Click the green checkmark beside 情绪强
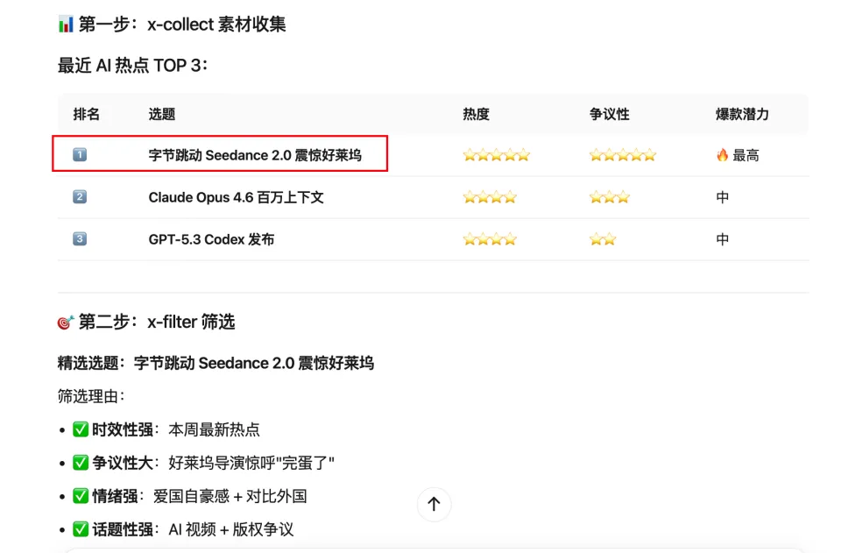Screen dimensions: 841x553 [81, 496]
